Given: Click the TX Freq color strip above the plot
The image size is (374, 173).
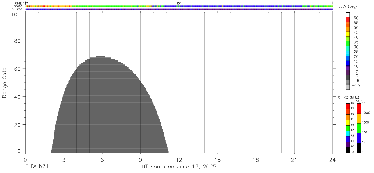Looking at the screenshot, I should coord(179,9).
